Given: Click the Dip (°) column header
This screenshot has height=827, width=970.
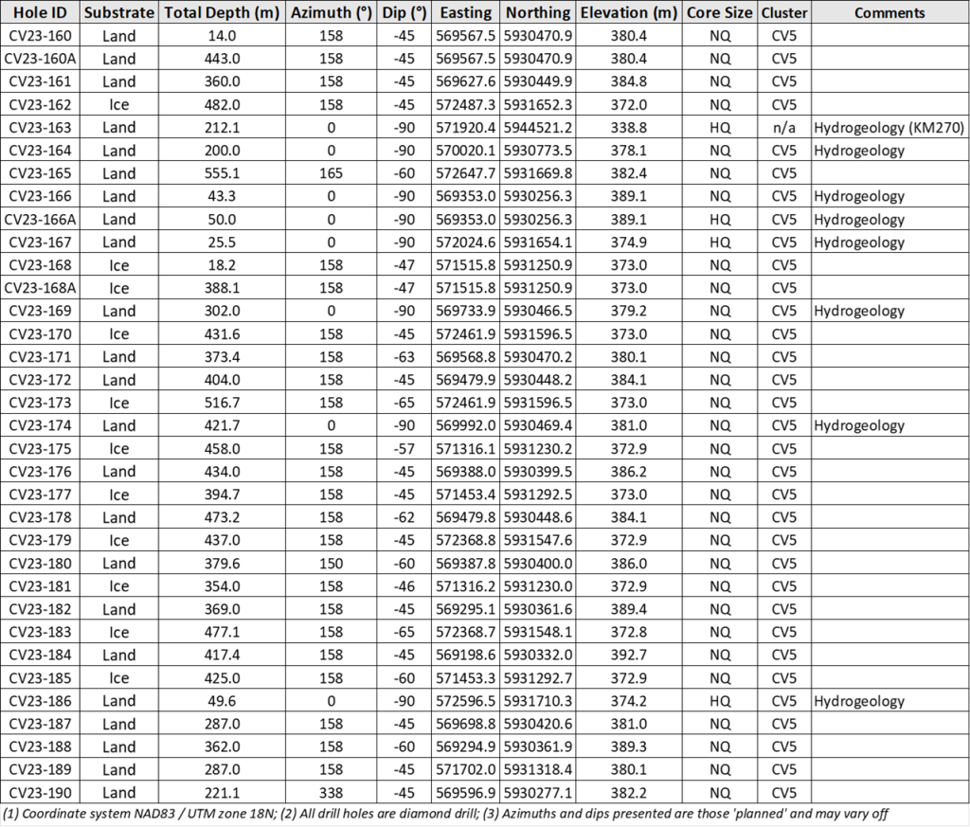Looking at the screenshot, I should pyautogui.click(x=404, y=12).
